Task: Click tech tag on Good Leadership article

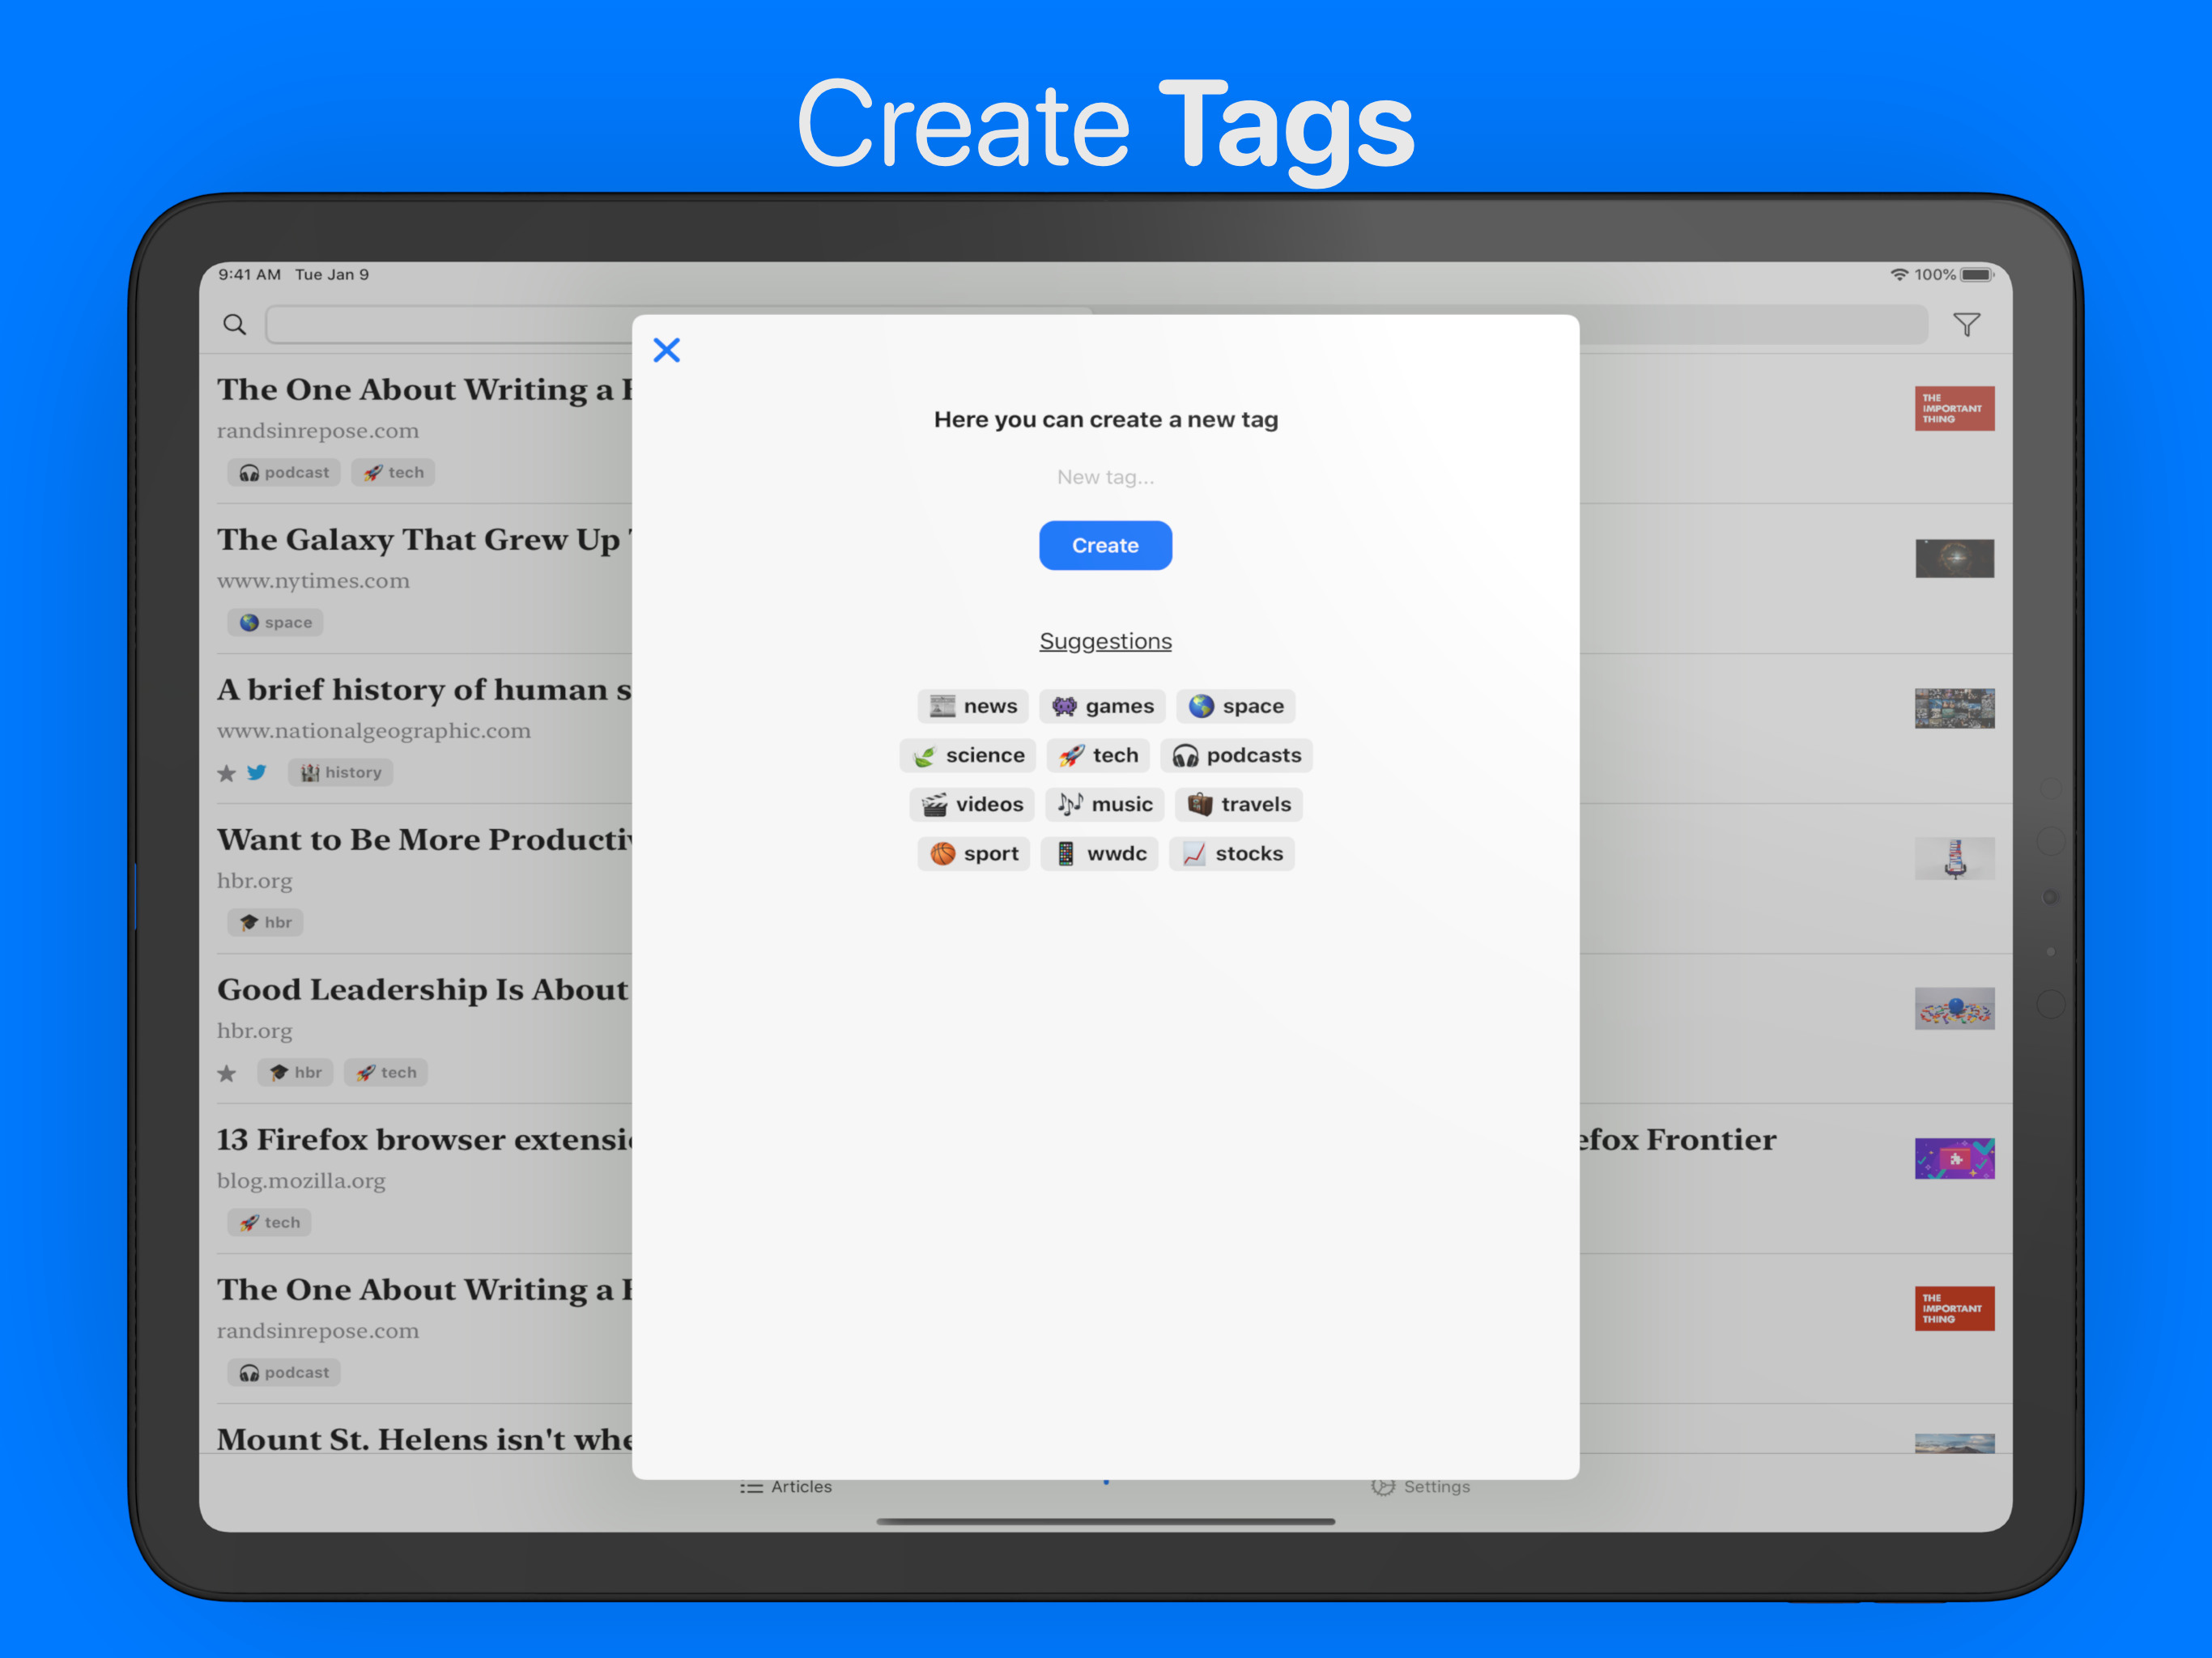Action: click(386, 1072)
